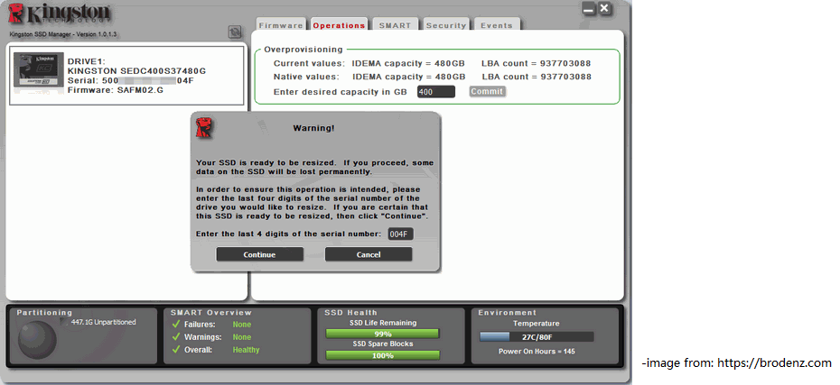
Task: Click the serial number last-digits field
Action: [x=401, y=234]
